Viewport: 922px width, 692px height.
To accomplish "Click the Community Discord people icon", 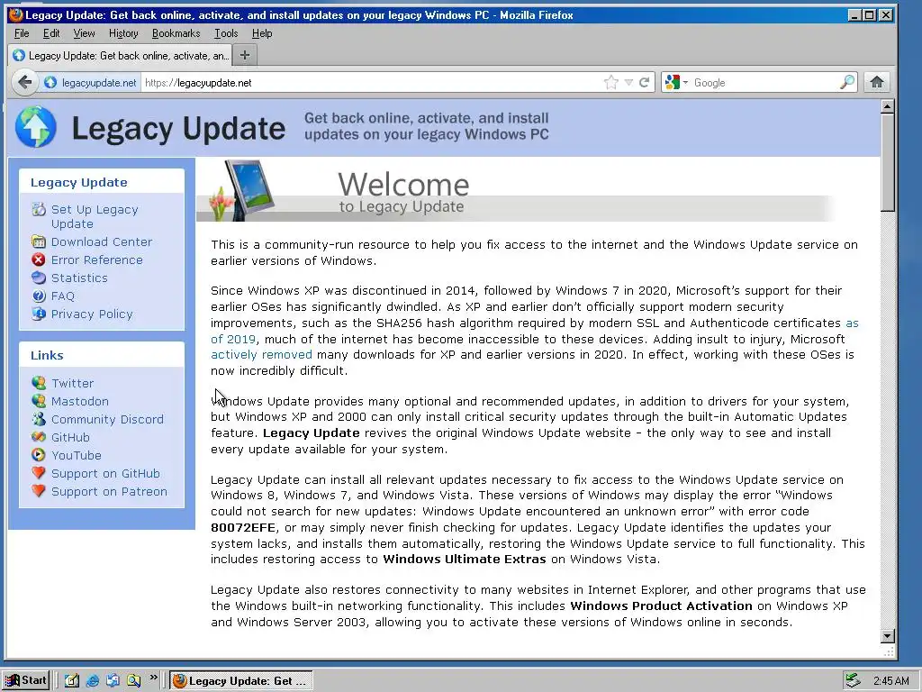I will 39,419.
